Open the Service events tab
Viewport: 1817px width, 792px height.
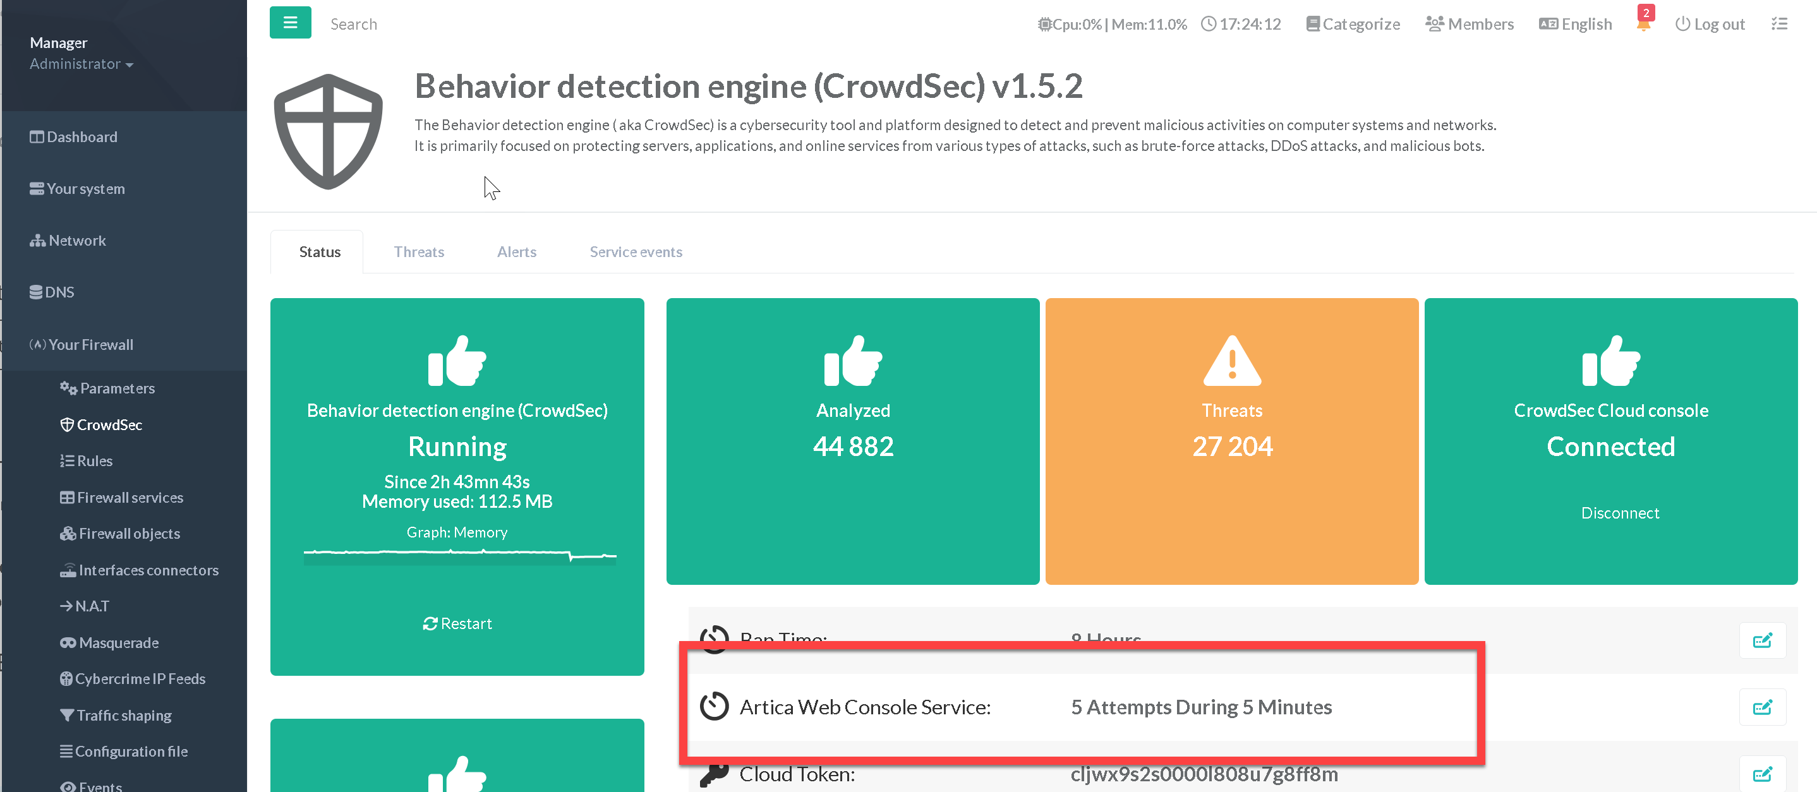click(636, 252)
